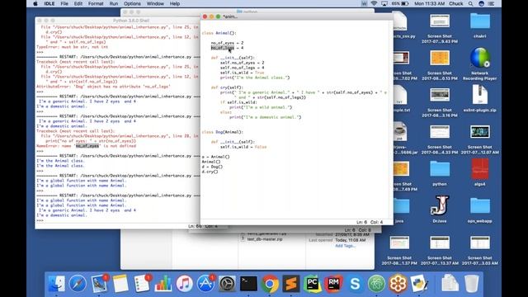This screenshot has width=528, height=297.
Task: Launch Google Chrome from the Dock
Action: 270,284
